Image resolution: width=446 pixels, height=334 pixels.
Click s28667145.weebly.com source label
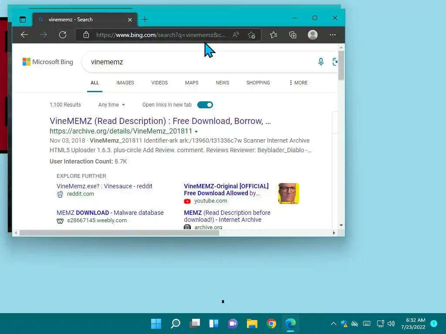pos(97,220)
